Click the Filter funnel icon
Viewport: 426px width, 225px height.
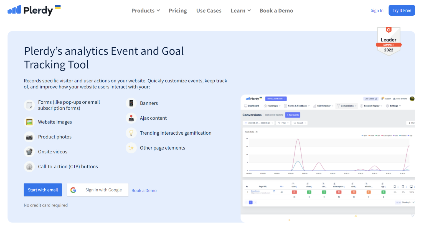[279, 123]
